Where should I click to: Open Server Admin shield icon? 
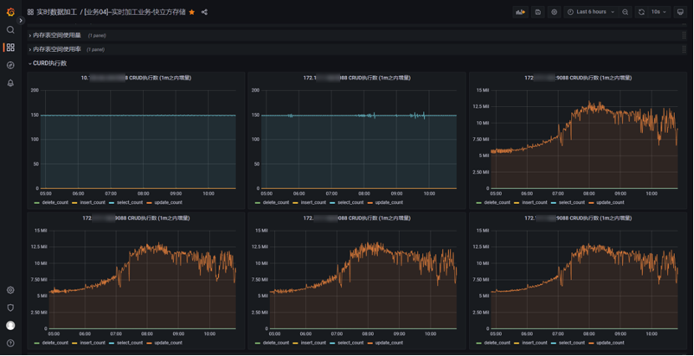[11, 308]
